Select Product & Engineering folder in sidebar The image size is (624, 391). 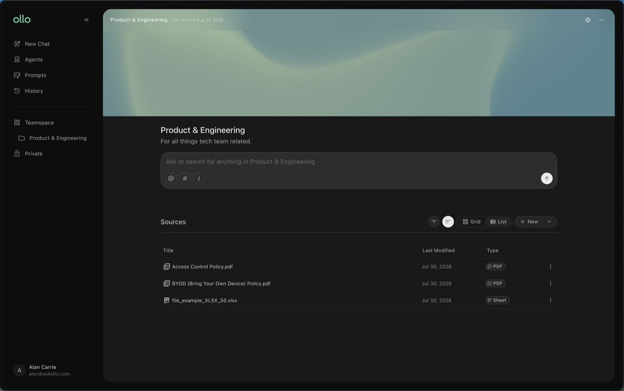53,138
